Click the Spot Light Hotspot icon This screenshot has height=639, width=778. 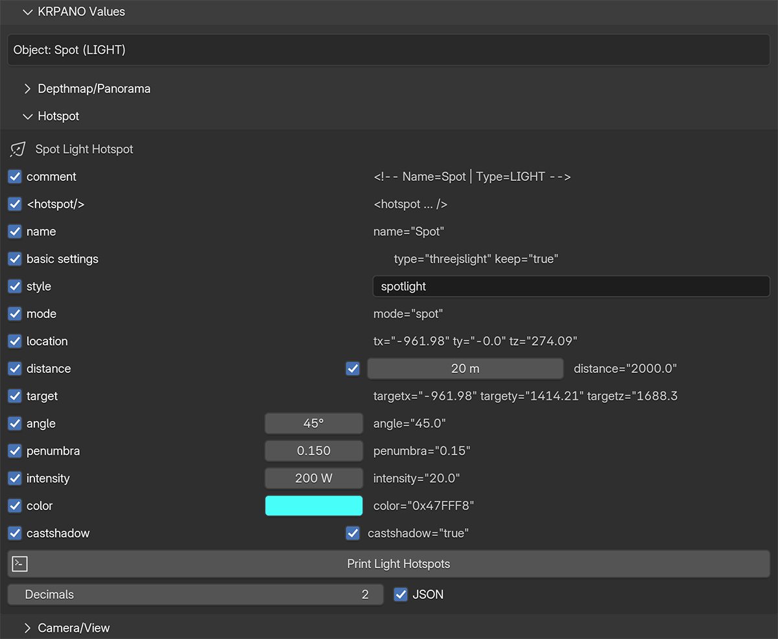[18, 149]
